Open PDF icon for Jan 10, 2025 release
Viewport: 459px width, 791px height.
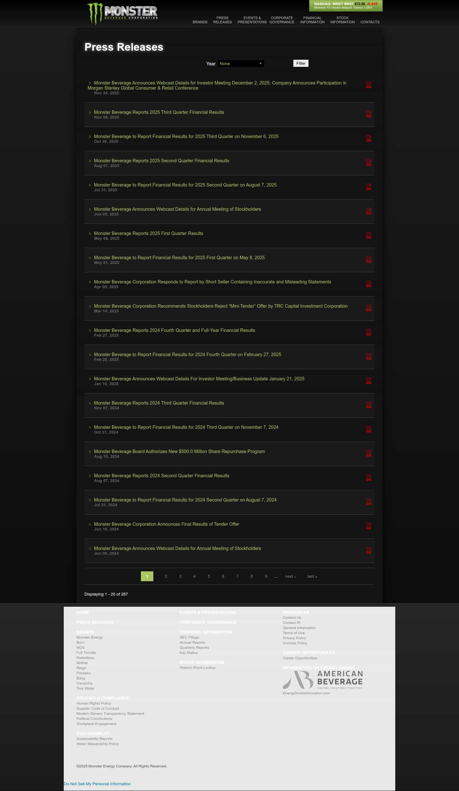[368, 381]
